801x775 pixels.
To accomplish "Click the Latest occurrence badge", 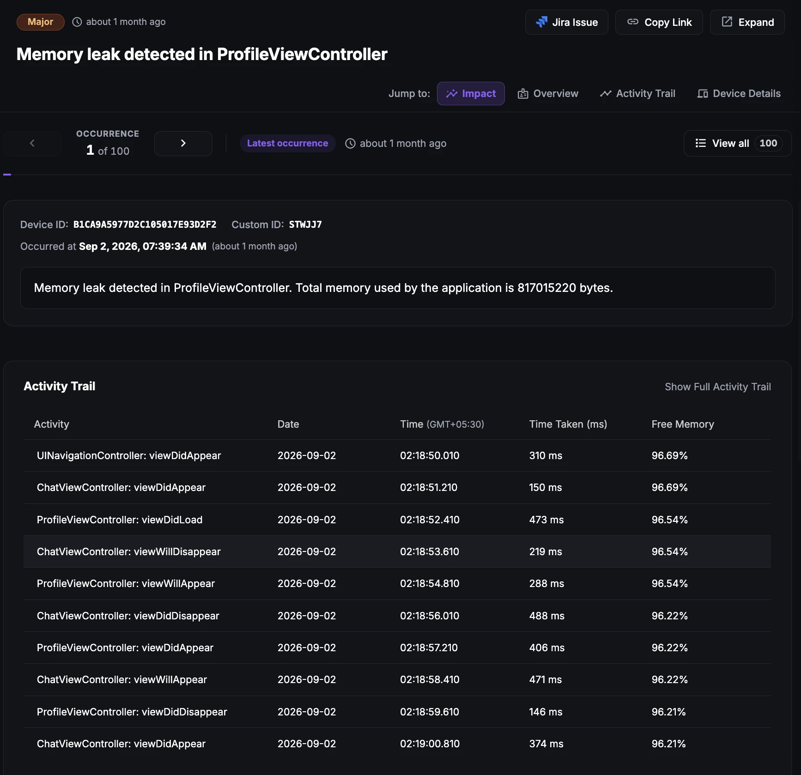I will pos(287,143).
